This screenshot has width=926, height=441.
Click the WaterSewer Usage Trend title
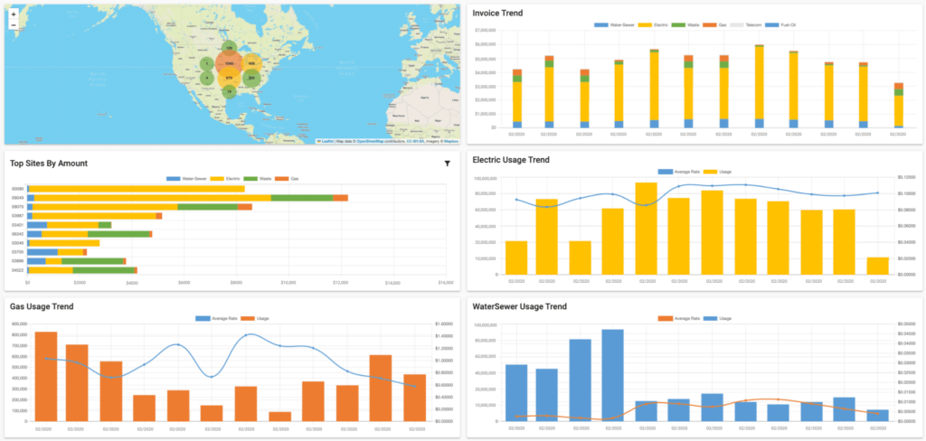pos(520,306)
